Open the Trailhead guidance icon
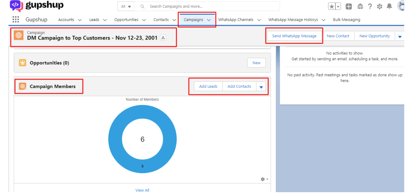This screenshot has height=196, width=411. pos(360,6)
